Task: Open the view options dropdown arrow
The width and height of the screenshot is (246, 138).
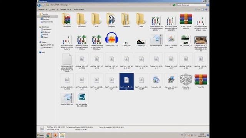Action: click(x=199, y=9)
